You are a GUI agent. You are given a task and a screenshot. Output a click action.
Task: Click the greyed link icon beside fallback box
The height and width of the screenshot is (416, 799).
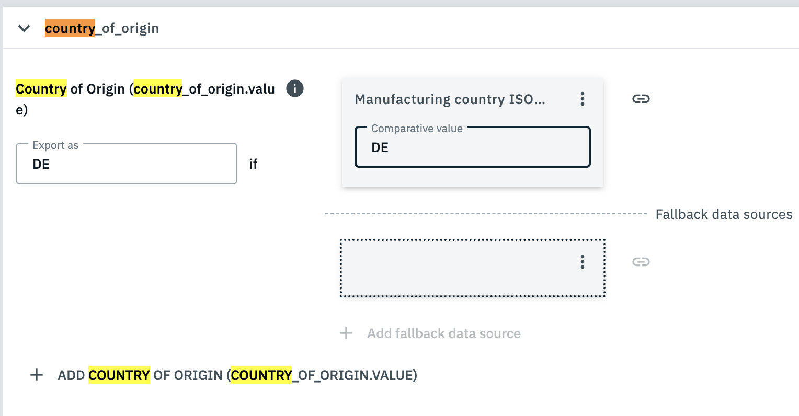pos(641,262)
